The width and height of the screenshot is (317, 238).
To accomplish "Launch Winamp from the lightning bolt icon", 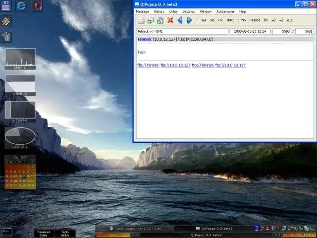I will (5, 21).
